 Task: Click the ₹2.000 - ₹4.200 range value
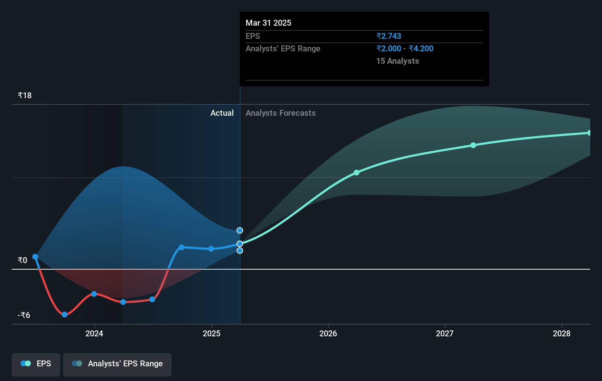point(405,48)
